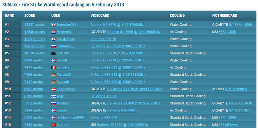Open _Makavell_ user profile

[65, 46]
